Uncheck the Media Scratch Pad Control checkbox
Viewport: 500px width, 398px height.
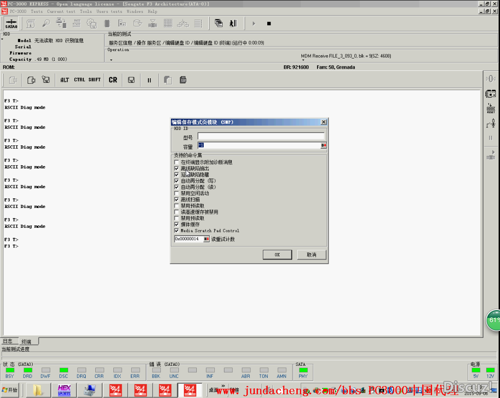(176, 231)
